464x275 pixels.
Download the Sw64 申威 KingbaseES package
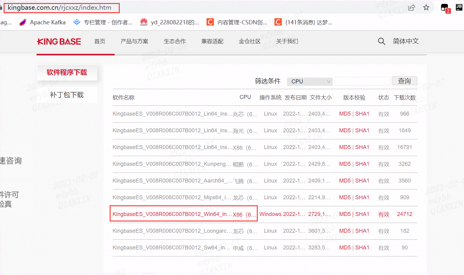click(172, 248)
